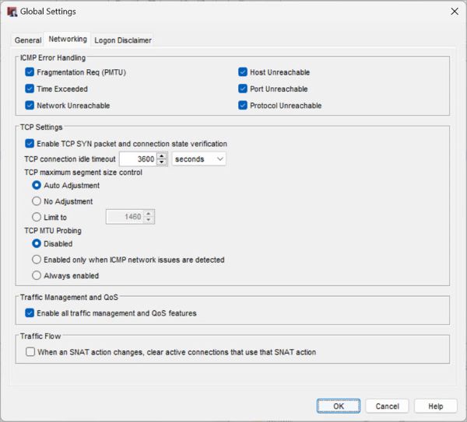Open Help for Global Settings
Image resolution: width=467 pixels, height=422 pixels.
click(x=435, y=406)
